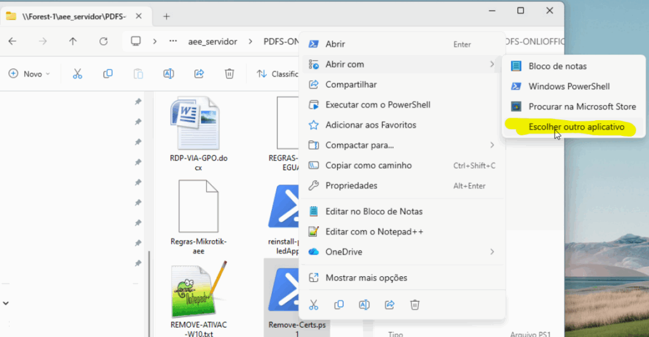Image resolution: width=649 pixels, height=337 pixels.
Task: Open a new Explorer tab
Action: tap(167, 16)
